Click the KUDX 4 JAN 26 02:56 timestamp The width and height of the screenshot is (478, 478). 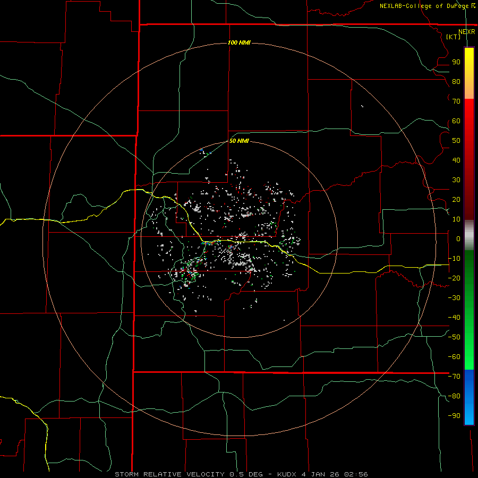coord(322,474)
